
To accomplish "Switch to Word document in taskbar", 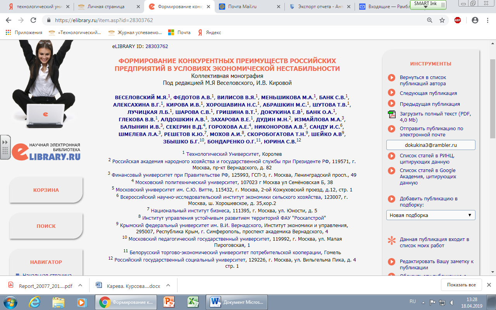I will pos(237,301).
